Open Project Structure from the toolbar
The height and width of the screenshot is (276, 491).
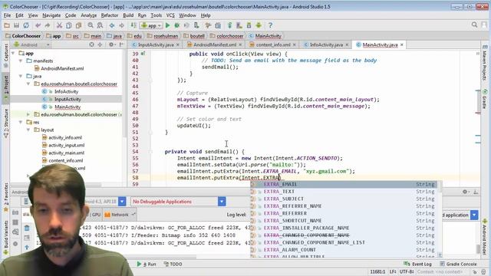(x=218, y=25)
